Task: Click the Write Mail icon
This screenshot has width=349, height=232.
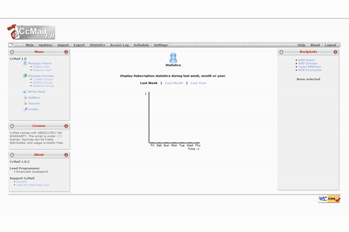Action: pyautogui.click(x=25, y=92)
